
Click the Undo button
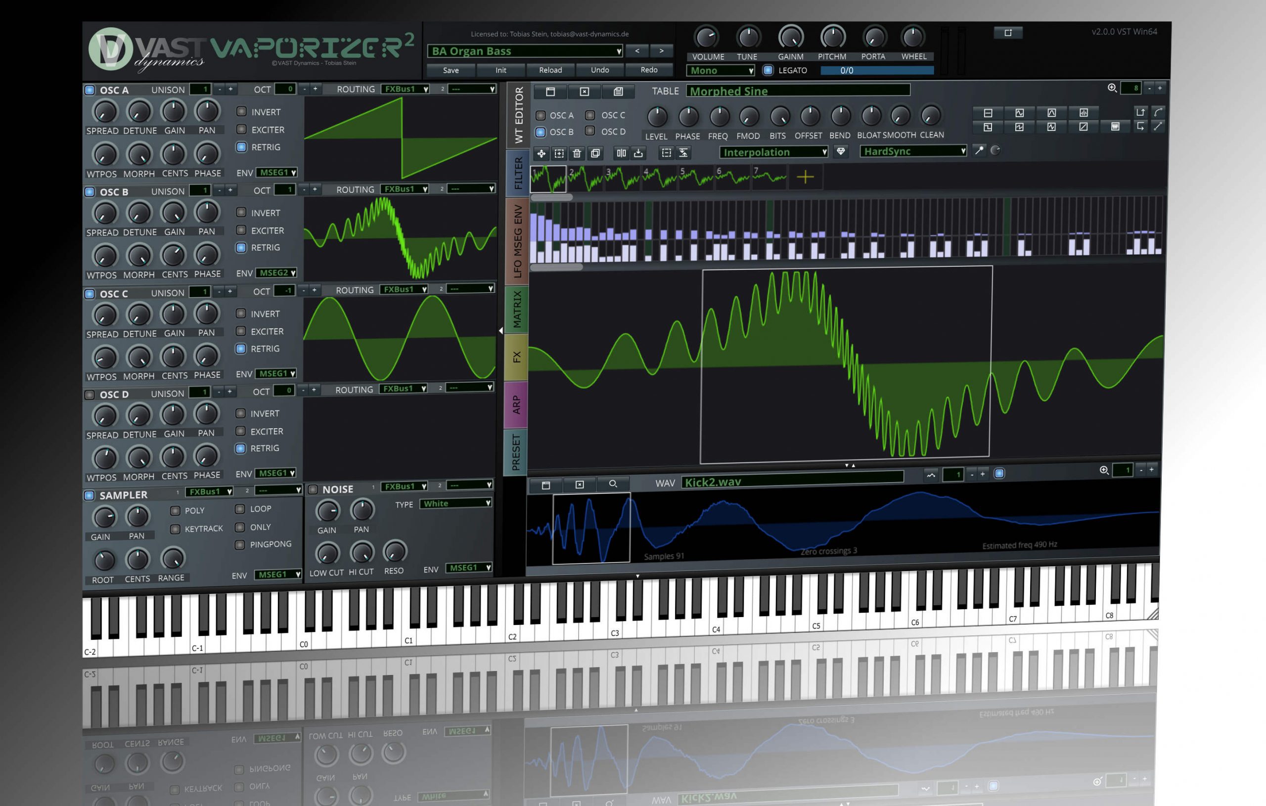point(600,70)
